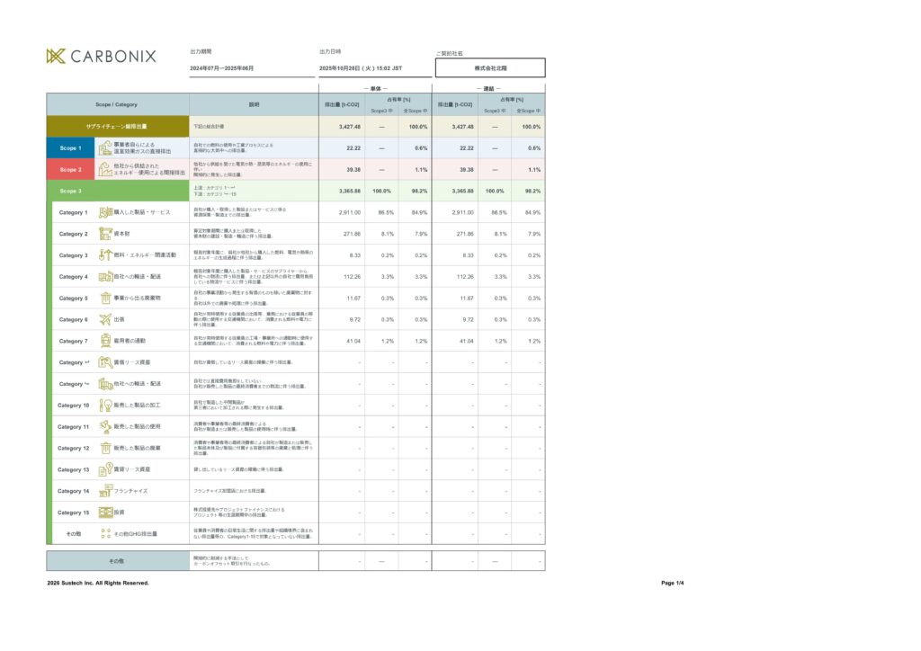Select the Category 7 employee commuting train icon
The image size is (921, 651).
point(105,341)
